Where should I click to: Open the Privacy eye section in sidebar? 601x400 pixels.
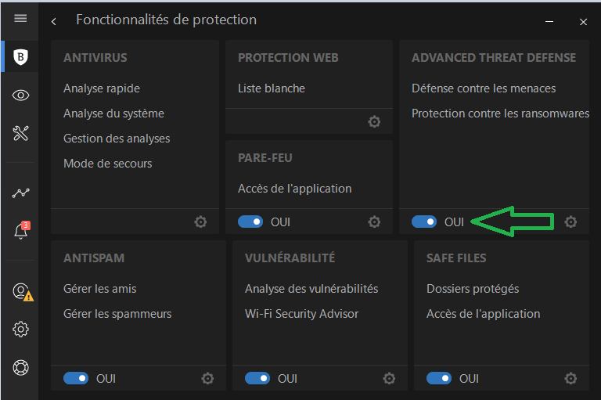point(20,95)
